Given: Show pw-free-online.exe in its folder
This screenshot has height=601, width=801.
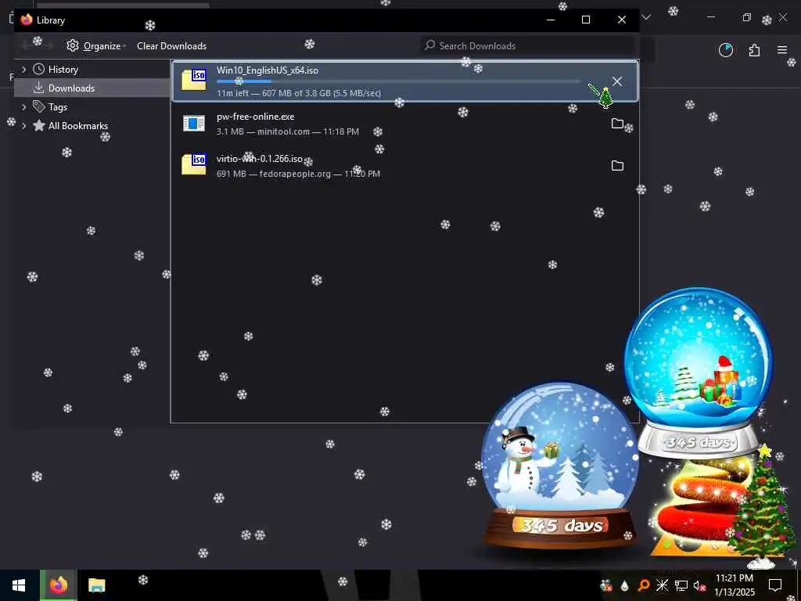Looking at the screenshot, I should pos(617,123).
